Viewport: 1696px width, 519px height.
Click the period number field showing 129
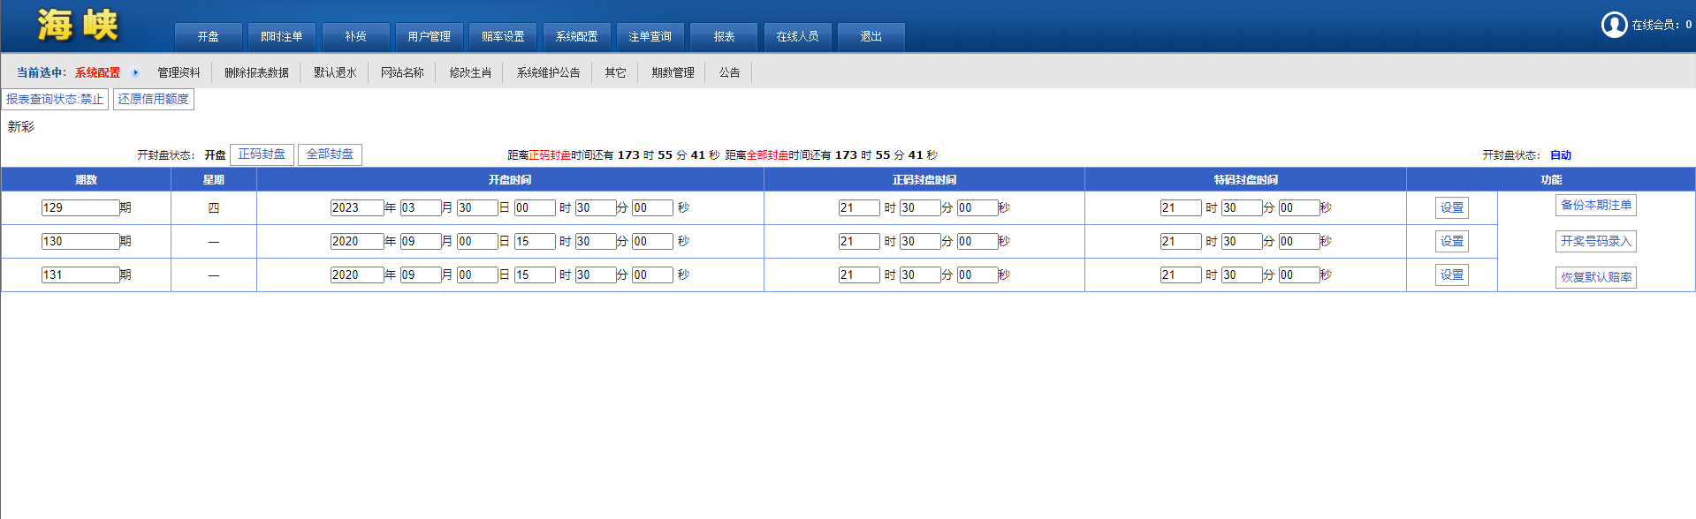tap(80, 207)
